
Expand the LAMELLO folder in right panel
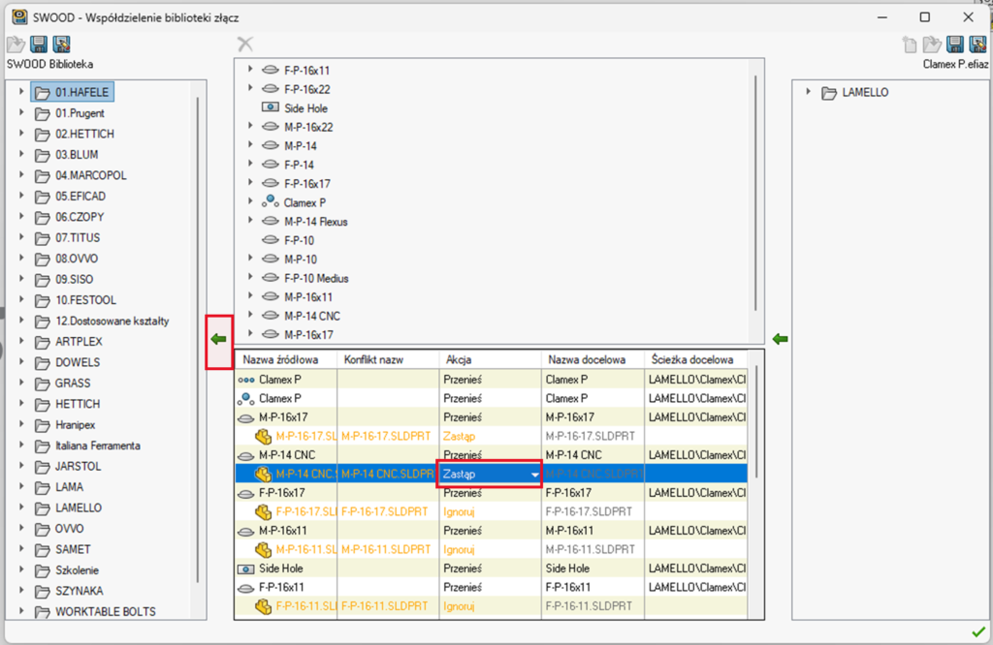(808, 93)
